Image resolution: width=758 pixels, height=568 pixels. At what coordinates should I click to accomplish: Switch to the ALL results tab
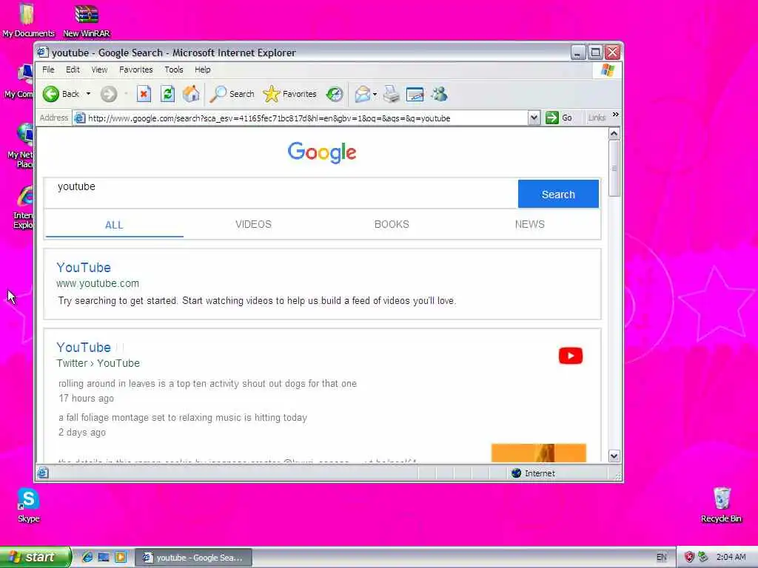coord(114,225)
